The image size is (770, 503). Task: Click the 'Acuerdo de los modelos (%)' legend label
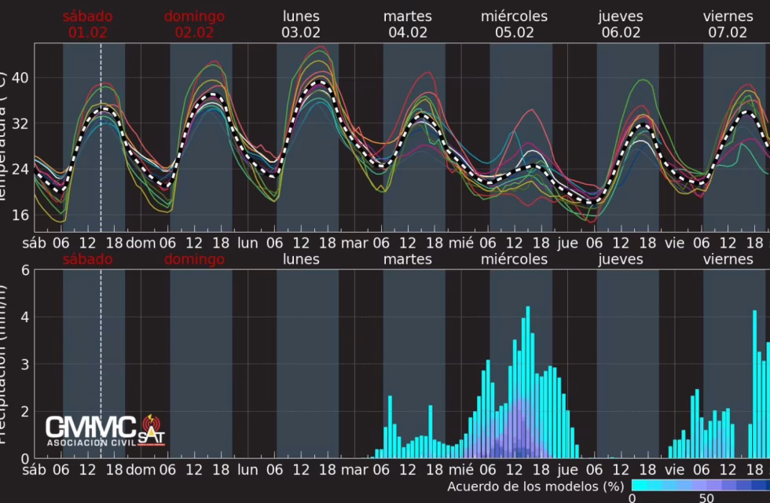[x=536, y=486]
